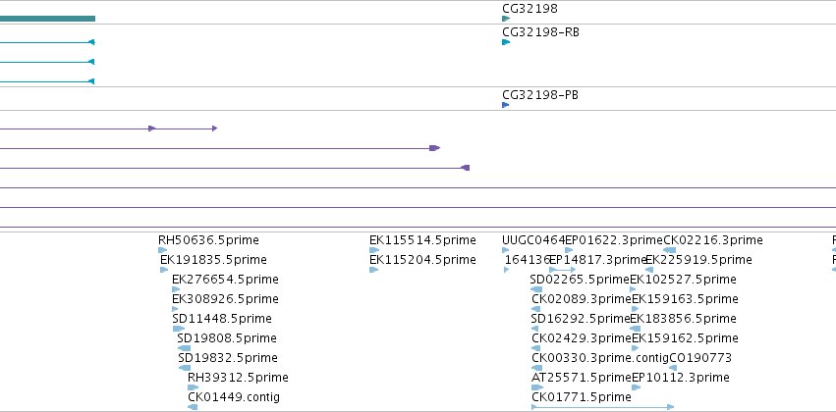The height and width of the screenshot is (412, 836).
Task: Select the SD11448.5prime label
Action: (x=222, y=319)
